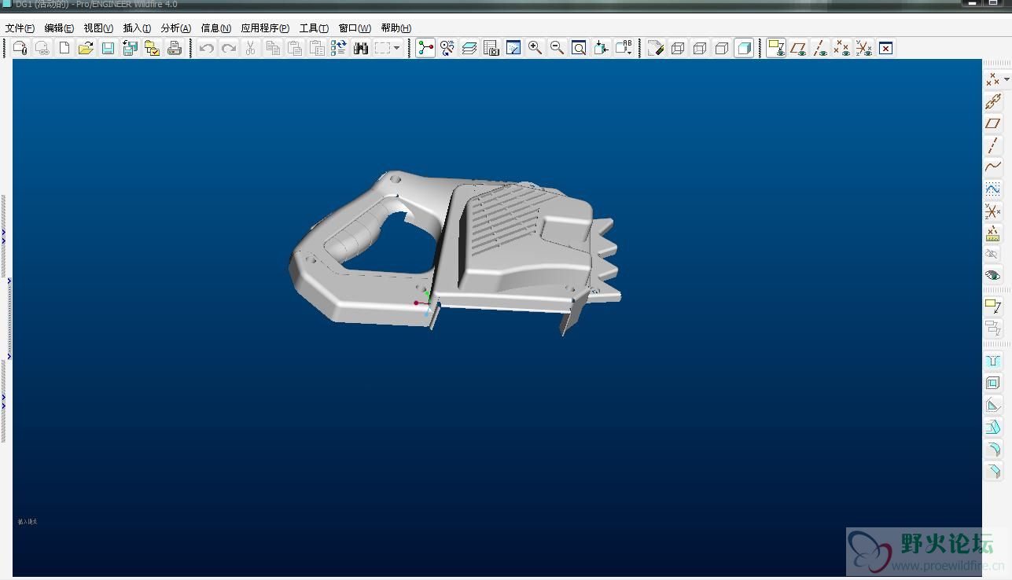Open the 应用程序(P) menu
Viewport: 1012px width, 580px height.
point(265,28)
